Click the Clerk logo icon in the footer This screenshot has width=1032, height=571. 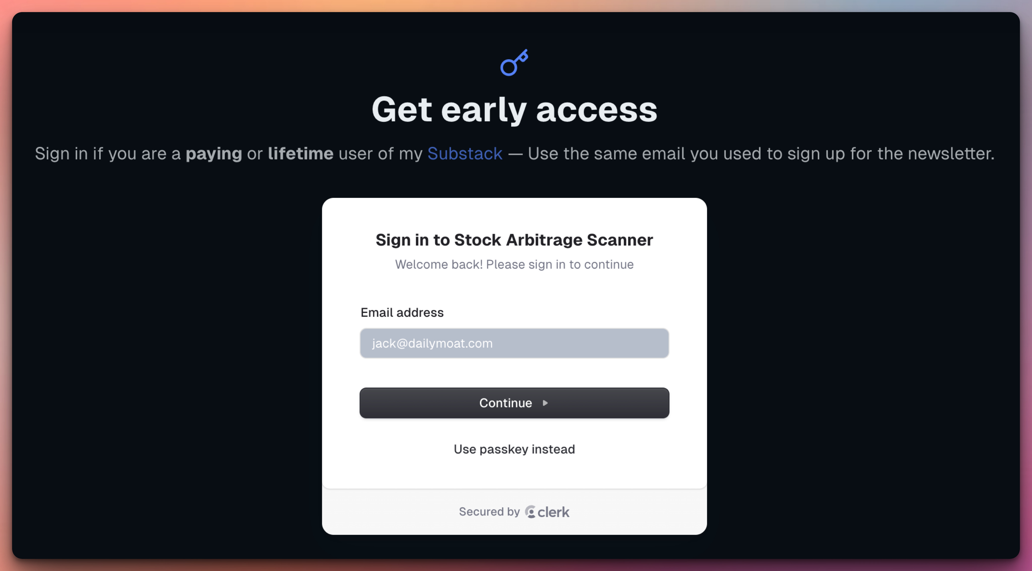530,512
